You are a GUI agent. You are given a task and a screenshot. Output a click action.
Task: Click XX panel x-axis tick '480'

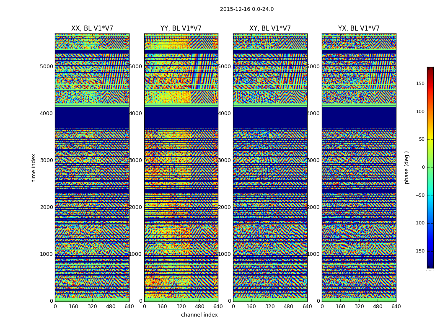pos(111,307)
